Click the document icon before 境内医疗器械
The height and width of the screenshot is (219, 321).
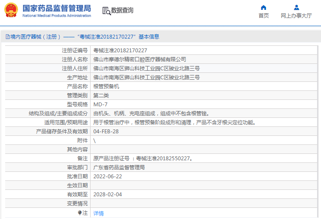pyautogui.click(x=7, y=37)
